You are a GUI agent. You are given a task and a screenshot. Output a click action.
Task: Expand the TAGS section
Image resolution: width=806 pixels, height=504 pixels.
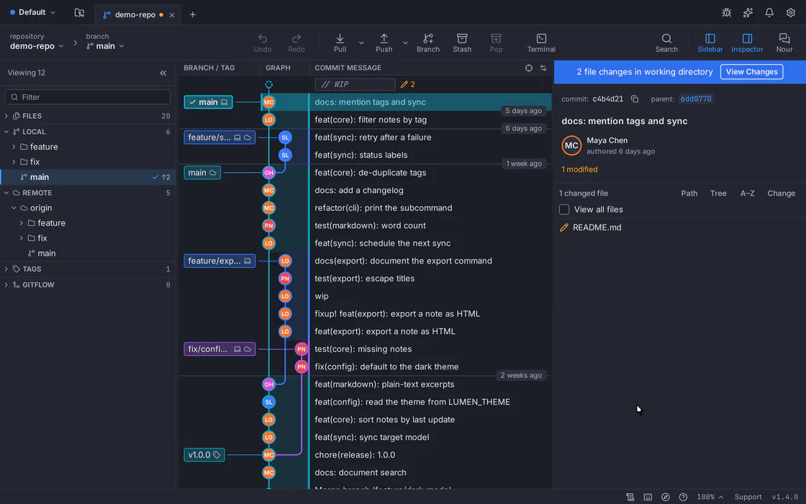coord(6,269)
